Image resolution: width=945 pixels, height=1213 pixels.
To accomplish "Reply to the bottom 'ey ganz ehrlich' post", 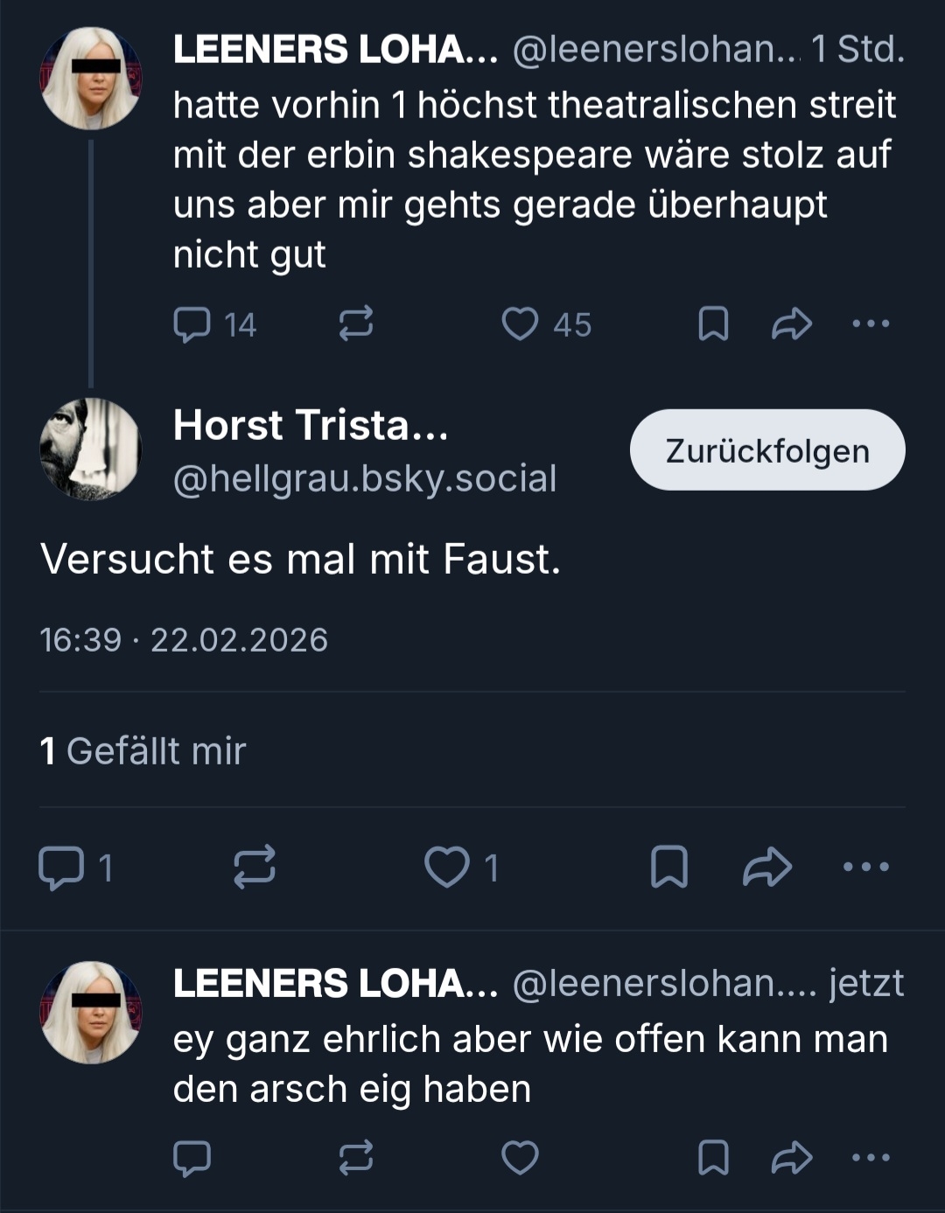I will (x=192, y=1158).
